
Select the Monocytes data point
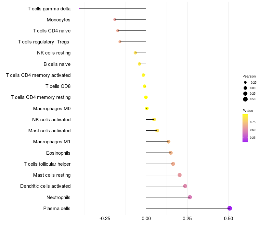point(115,19)
